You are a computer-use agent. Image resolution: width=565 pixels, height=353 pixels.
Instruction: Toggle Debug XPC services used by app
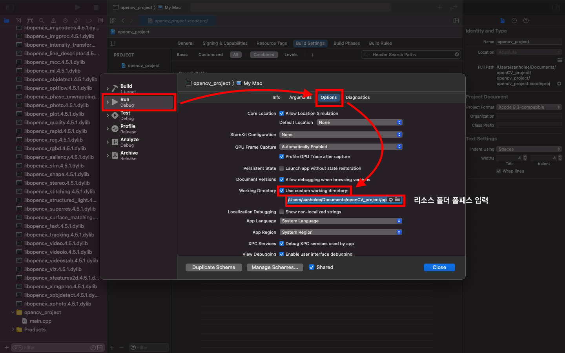[282, 244]
